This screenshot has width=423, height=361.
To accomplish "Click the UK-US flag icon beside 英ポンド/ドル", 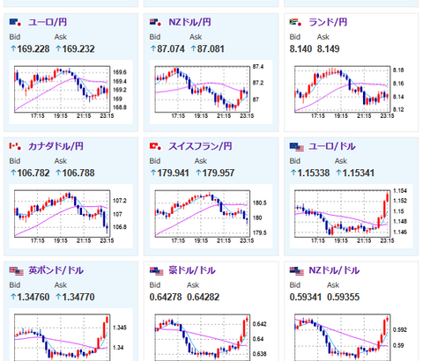I will [x=17, y=271].
